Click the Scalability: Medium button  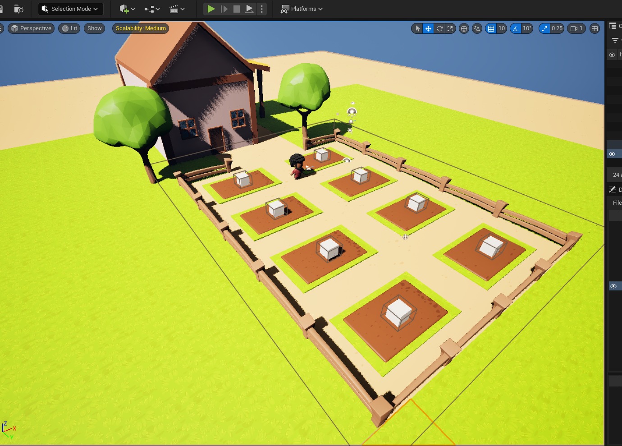(141, 28)
